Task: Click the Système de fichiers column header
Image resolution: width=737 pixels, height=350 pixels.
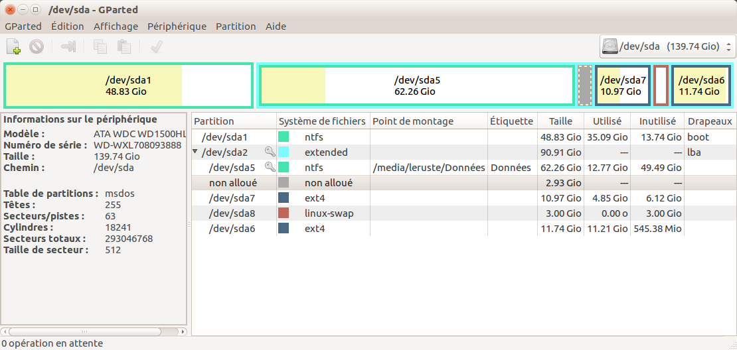Action: (x=322, y=121)
